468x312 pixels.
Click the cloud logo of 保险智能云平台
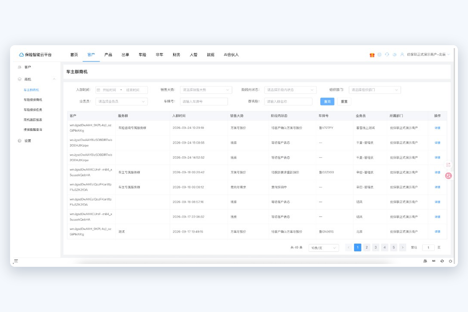[x=21, y=55]
